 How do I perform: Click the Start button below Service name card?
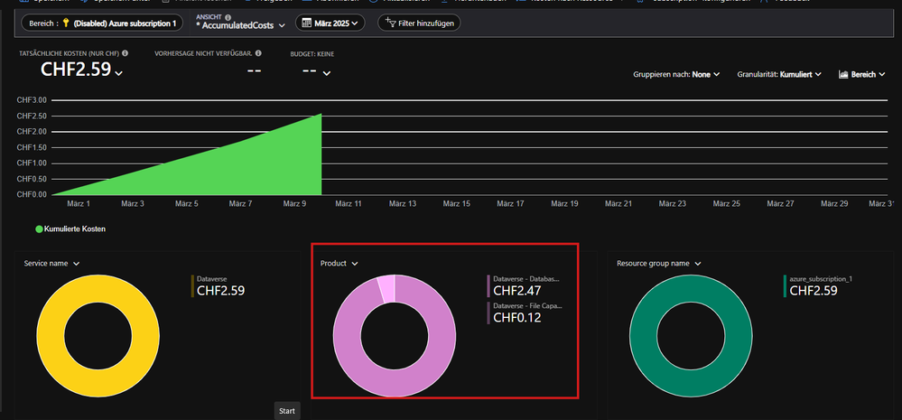coord(286,411)
